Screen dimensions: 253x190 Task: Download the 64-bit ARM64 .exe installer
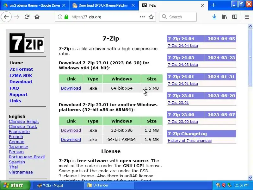click(x=71, y=139)
